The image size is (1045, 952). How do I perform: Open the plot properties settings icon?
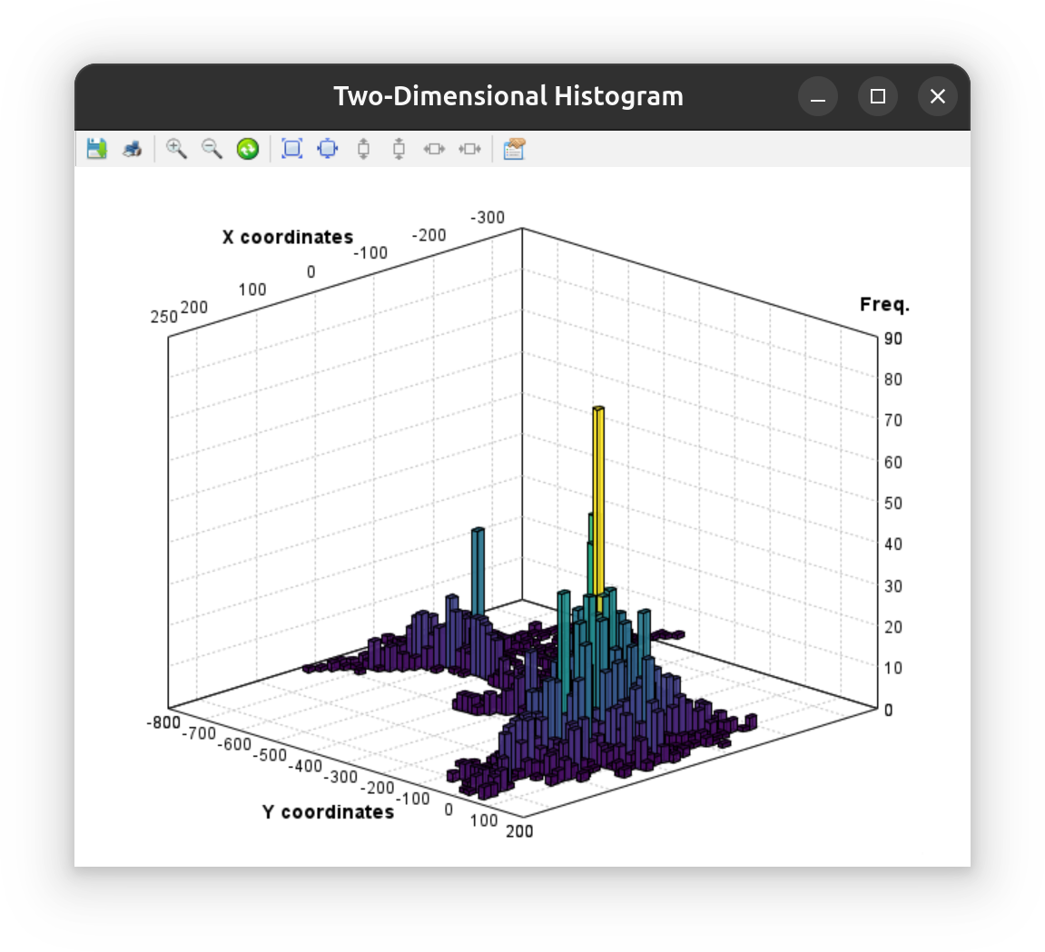point(515,149)
